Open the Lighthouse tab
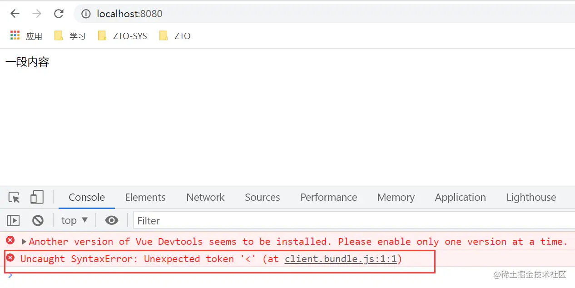 tap(531, 197)
